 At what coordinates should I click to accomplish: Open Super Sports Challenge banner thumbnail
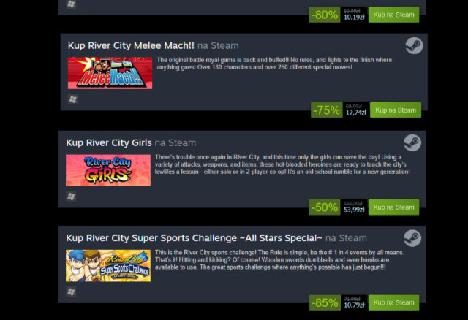[x=108, y=266]
